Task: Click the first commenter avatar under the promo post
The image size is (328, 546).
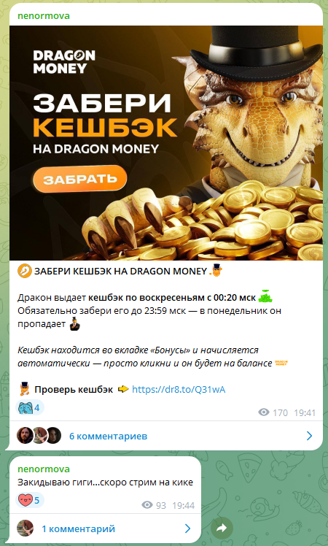Action: click(25, 436)
